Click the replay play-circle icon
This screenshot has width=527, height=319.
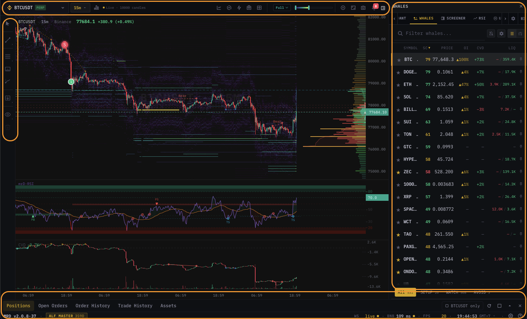343,8
